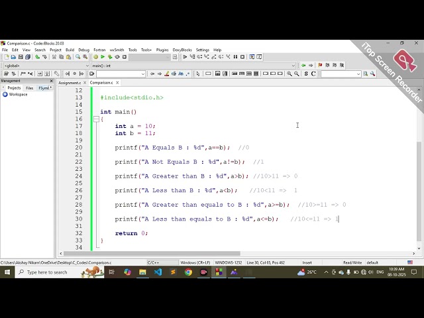The height and width of the screenshot is (318, 424).
Task: Switch to the Files tab in Management
Action: [x=29, y=88]
